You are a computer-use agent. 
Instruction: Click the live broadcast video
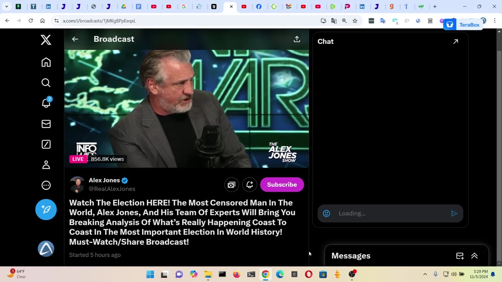[x=187, y=108]
